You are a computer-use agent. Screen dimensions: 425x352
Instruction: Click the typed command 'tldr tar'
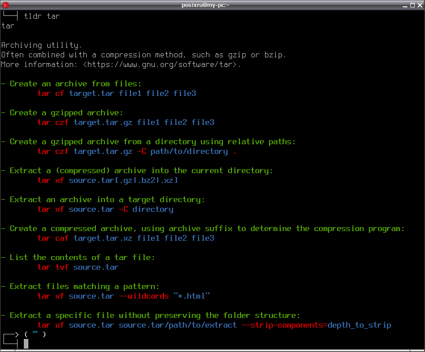[x=42, y=16]
